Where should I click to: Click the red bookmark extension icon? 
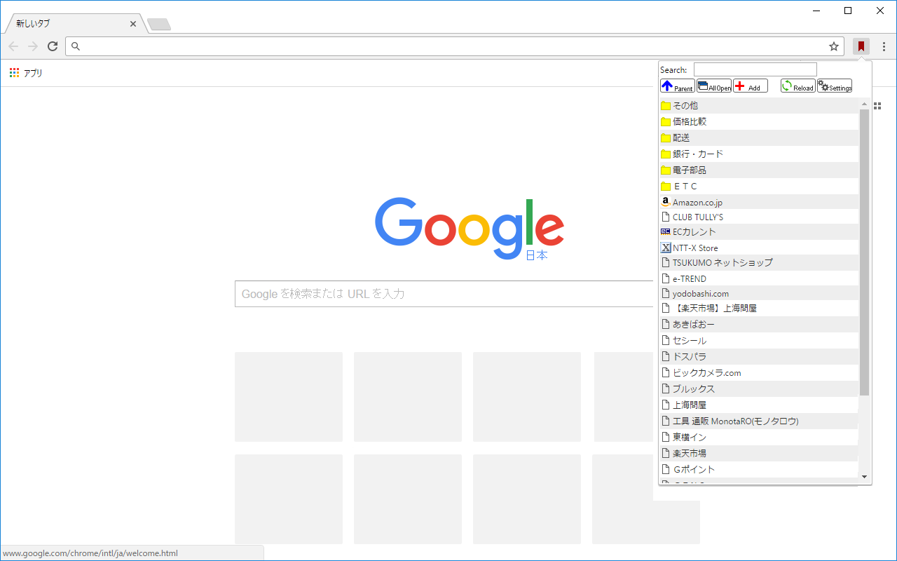click(x=861, y=46)
